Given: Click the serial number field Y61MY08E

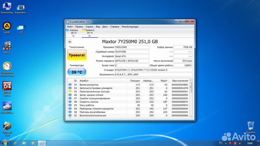Looking at the screenshot, I should coord(132,52).
